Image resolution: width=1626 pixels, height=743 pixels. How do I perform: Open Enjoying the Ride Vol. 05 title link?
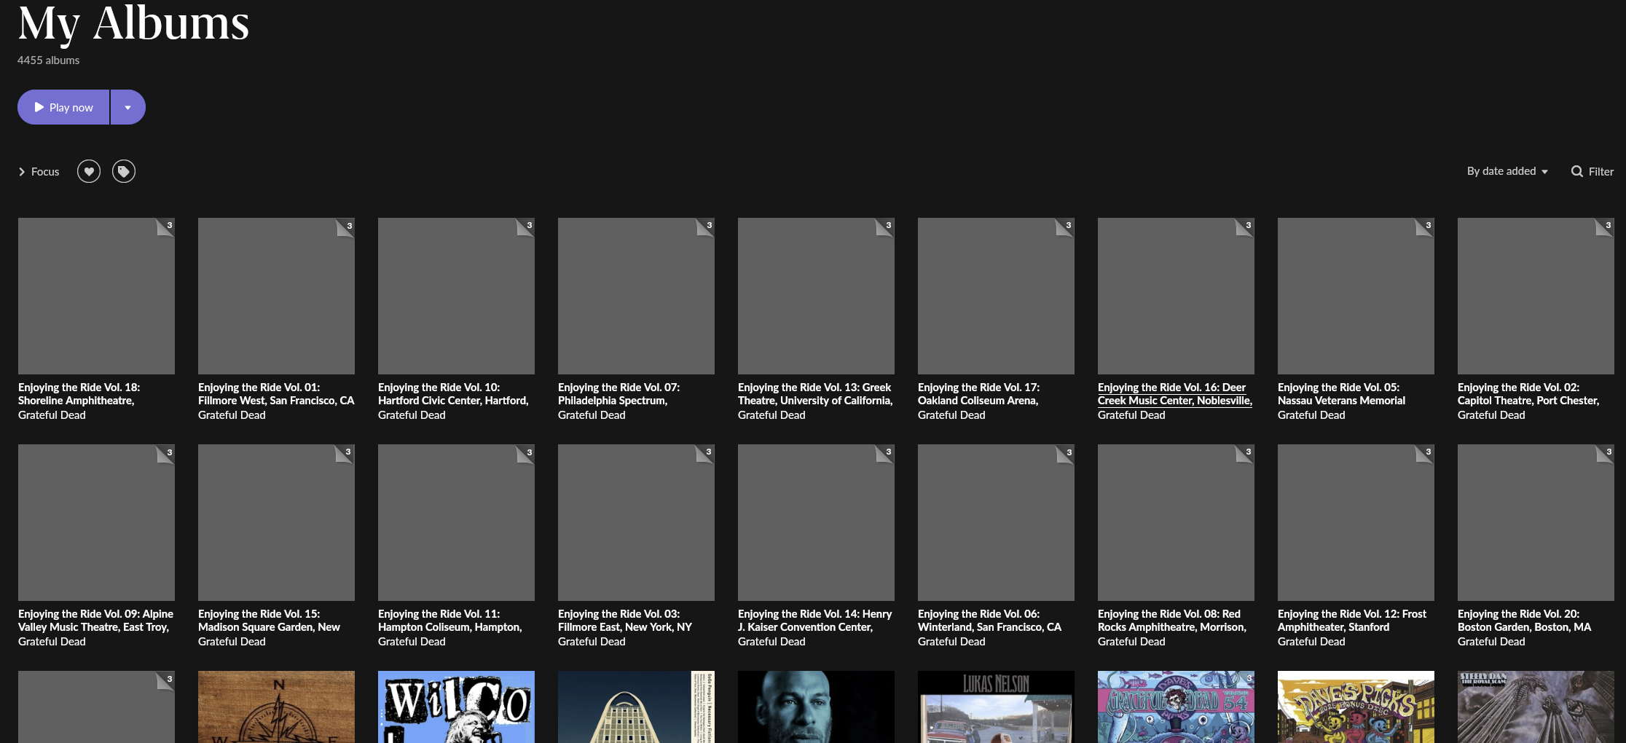pyautogui.click(x=1341, y=394)
